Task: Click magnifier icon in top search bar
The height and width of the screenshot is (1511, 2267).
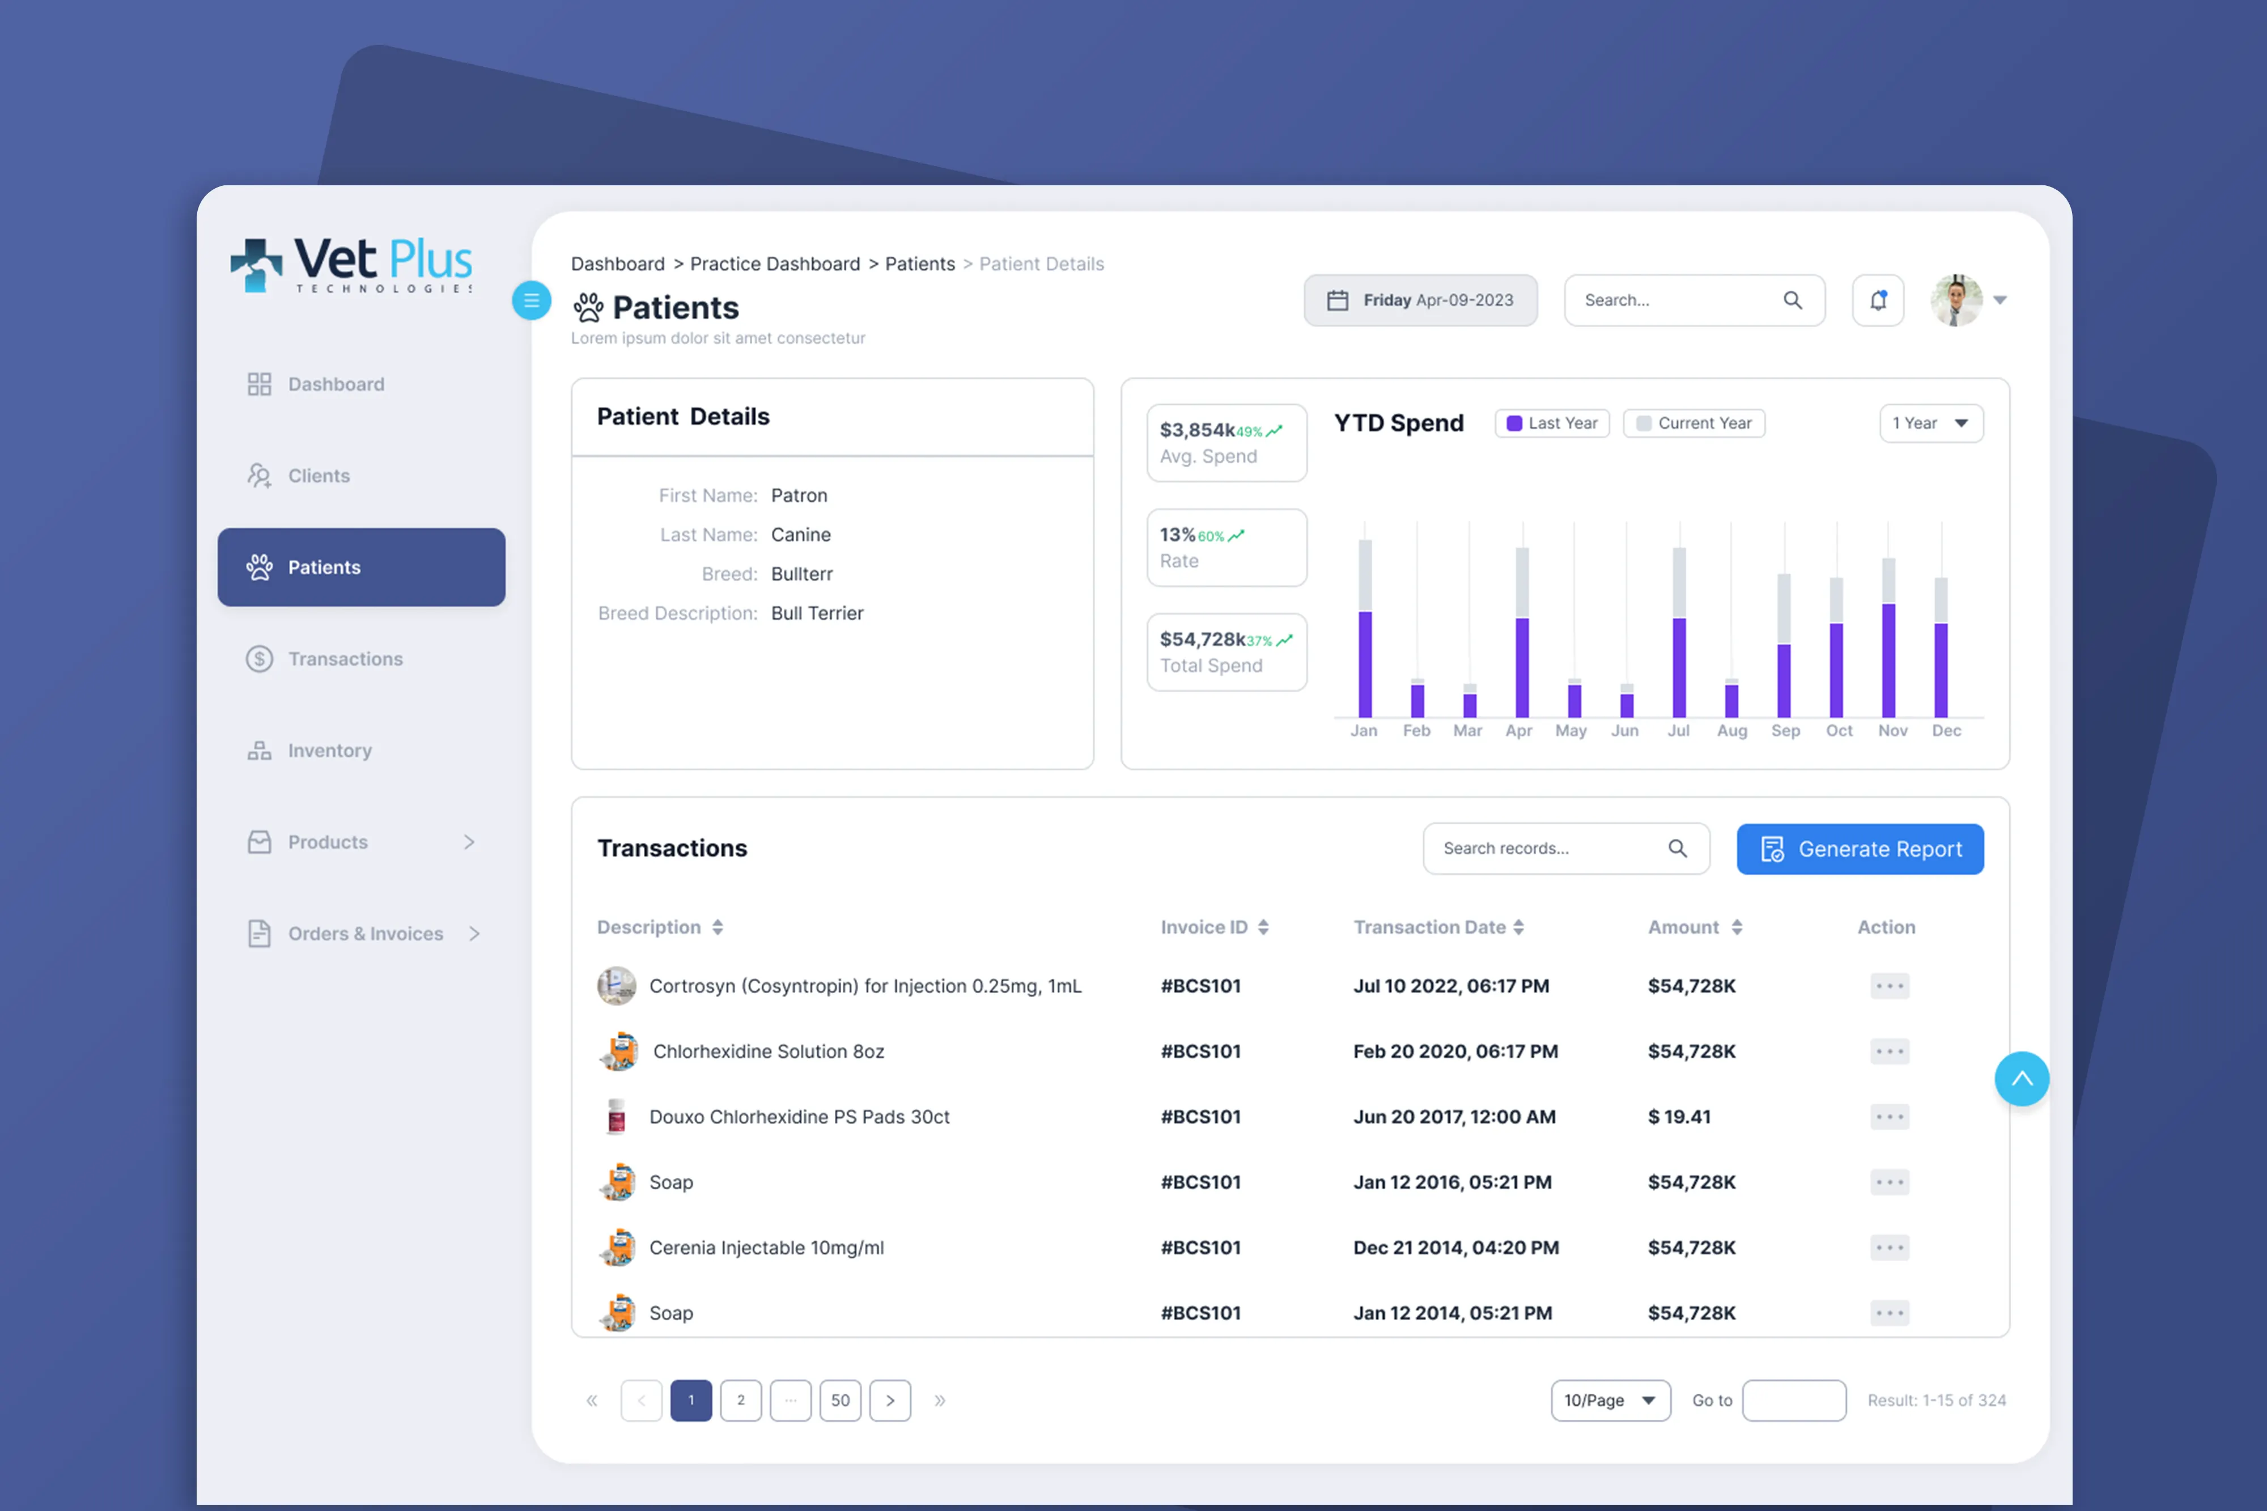Action: point(1792,300)
